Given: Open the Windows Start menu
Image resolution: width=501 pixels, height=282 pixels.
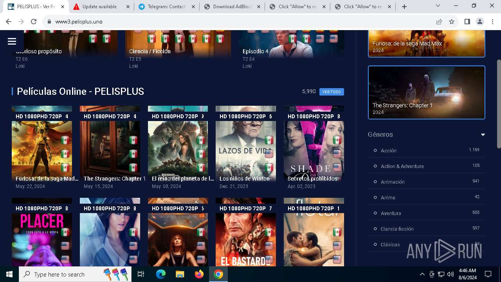Looking at the screenshot, I should 9,274.
